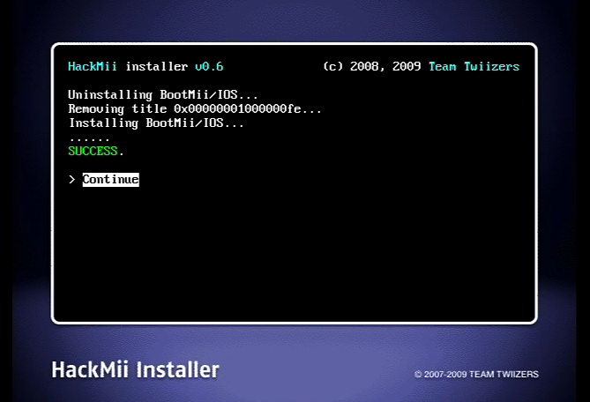Click the '© 2007-2009 TEAM TWIIZERS' footer
Screen dimensions: 590x402
[476, 374]
